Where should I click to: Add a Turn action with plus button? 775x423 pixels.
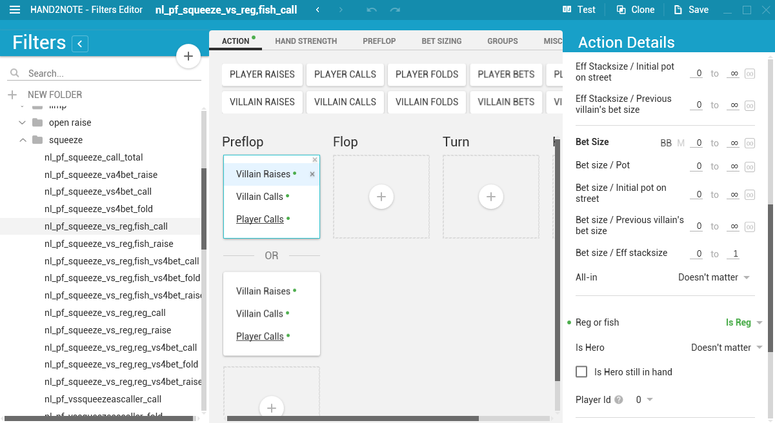click(490, 197)
